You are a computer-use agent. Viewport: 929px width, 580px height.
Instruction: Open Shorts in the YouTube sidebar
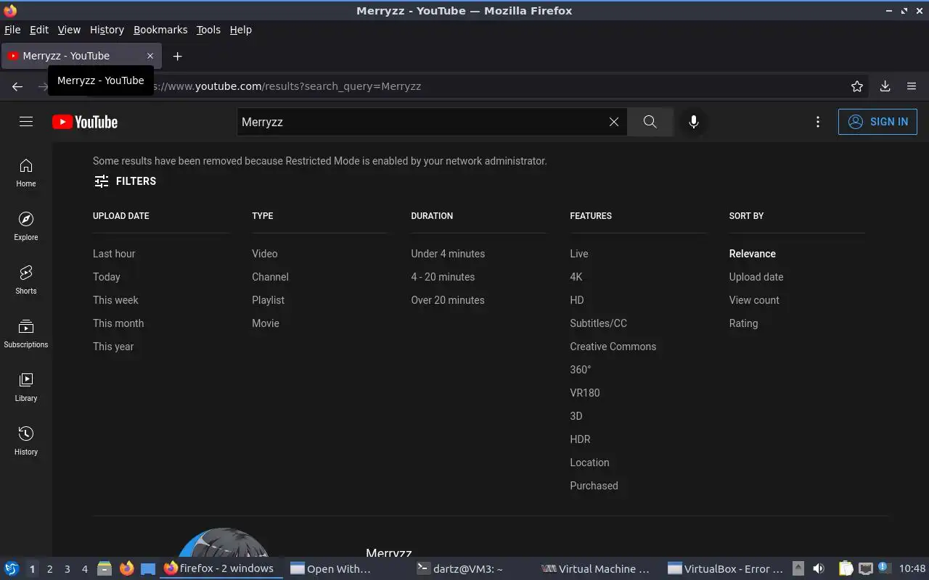26,281
